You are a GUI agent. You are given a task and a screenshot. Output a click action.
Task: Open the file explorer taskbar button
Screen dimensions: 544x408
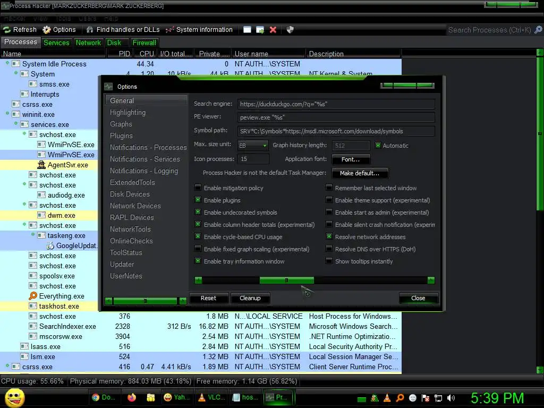[150, 397]
